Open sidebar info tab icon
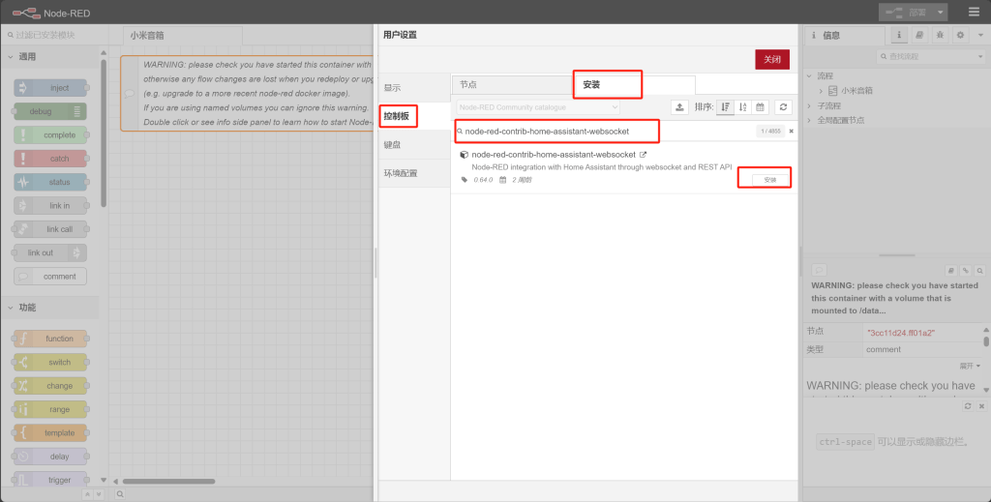This screenshot has height=502, width=991. click(899, 36)
